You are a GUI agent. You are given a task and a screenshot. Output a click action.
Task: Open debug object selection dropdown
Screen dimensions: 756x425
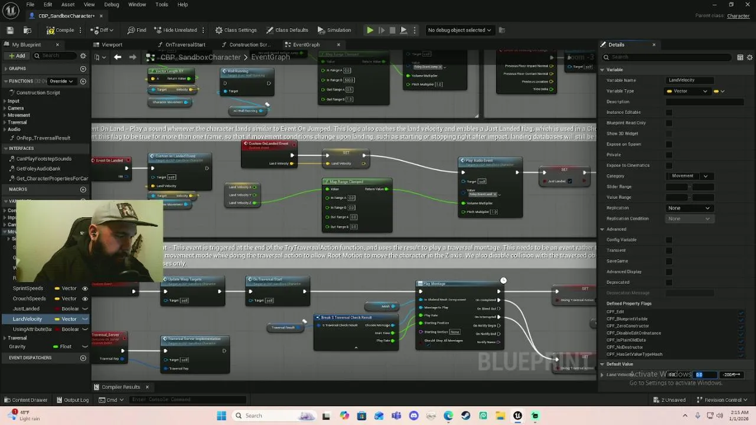click(x=460, y=30)
